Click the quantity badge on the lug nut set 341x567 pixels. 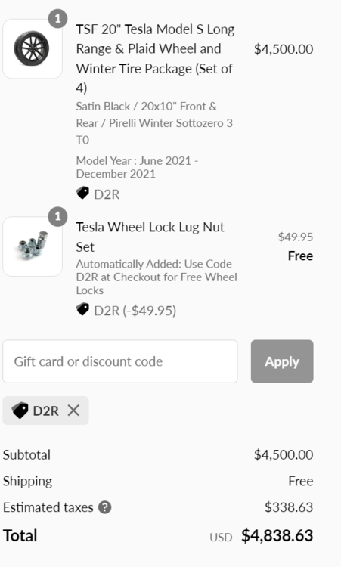tap(58, 217)
